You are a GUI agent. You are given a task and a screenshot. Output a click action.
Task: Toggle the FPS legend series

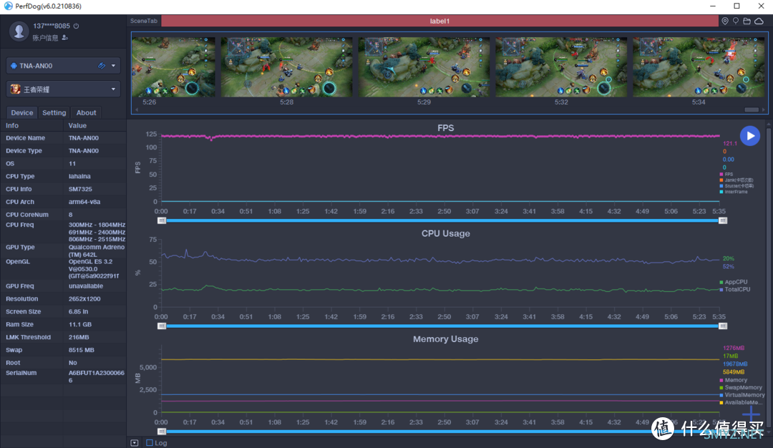pyautogui.click(x=726, y=175)
